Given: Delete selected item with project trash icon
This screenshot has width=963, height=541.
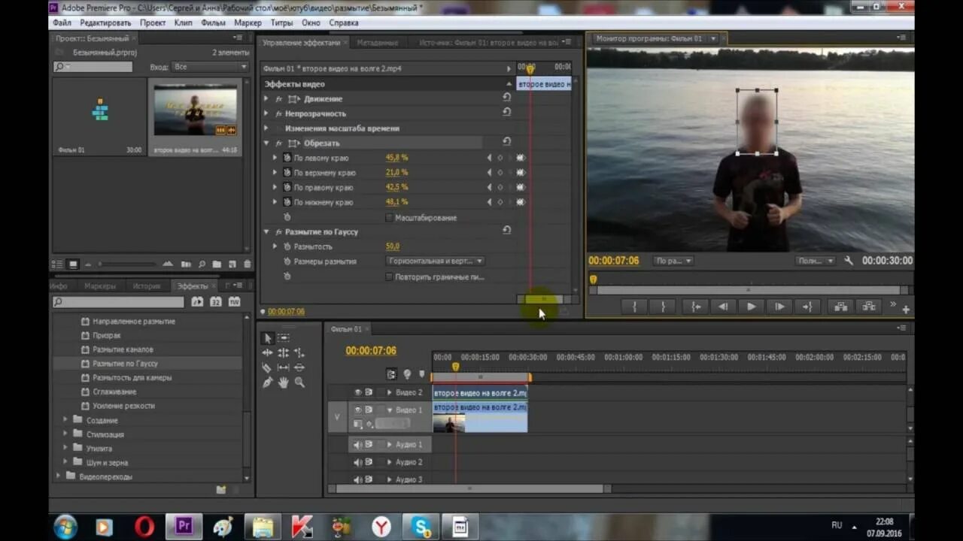Looking at the screenshot, I should (247, 264).
